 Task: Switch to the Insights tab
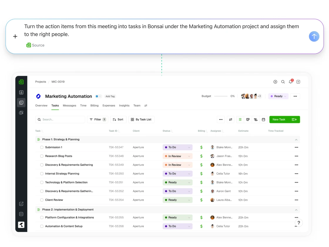124,106
